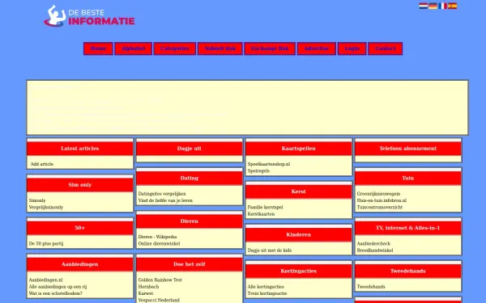Viewport: 486px width, 303px height.
Task: Open the Kaartspellen category heading
Action: tap(299, 149)
